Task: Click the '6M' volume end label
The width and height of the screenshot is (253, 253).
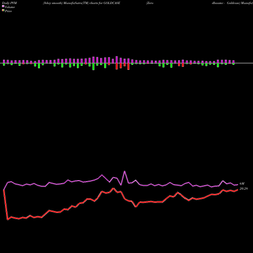Action: (242, 184)
